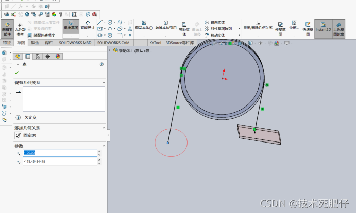The image size is (357, 213).
Task: Click Repair Sketch (修复草图) button
Action: click(280, 29)
